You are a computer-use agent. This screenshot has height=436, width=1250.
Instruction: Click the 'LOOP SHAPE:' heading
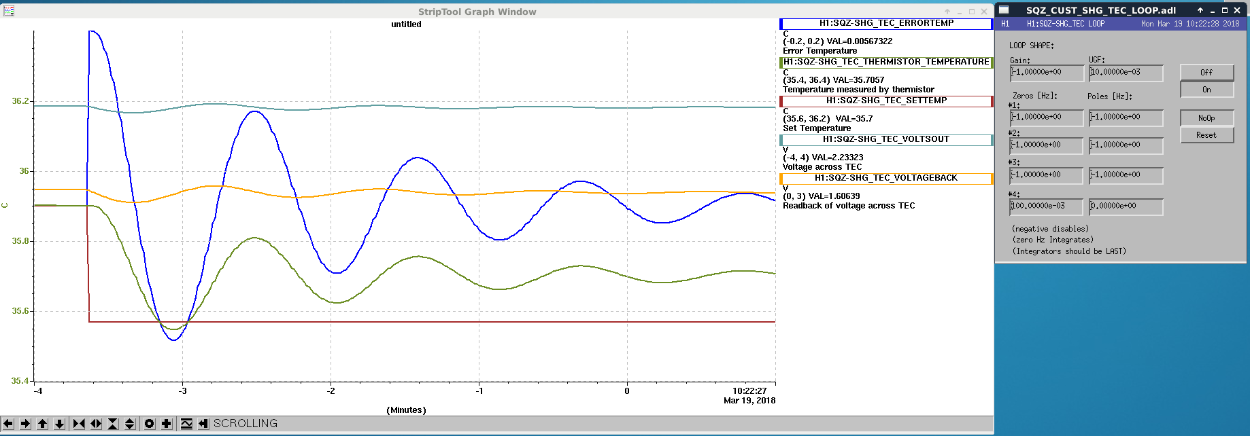point(1032,46)
